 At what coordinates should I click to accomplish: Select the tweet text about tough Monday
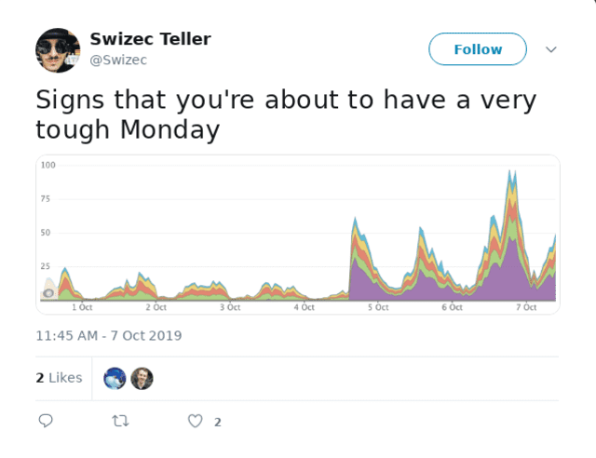(x=286, y=114)
